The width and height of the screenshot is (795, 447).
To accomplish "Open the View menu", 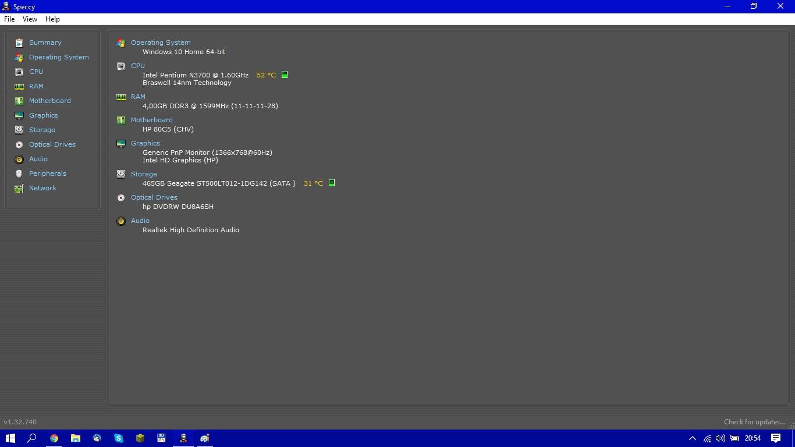I will tap(30, 19).
